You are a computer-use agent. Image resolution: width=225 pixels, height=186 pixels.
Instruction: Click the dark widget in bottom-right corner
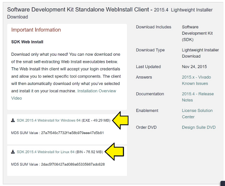point(223,184)
